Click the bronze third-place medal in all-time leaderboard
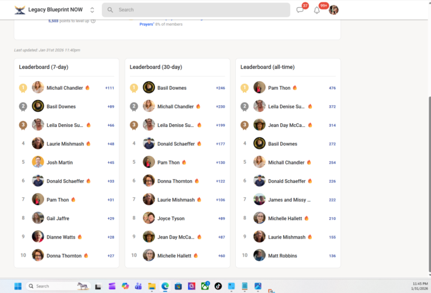The height and width of the screenshot is (293, 431). [x=245, y=126]
